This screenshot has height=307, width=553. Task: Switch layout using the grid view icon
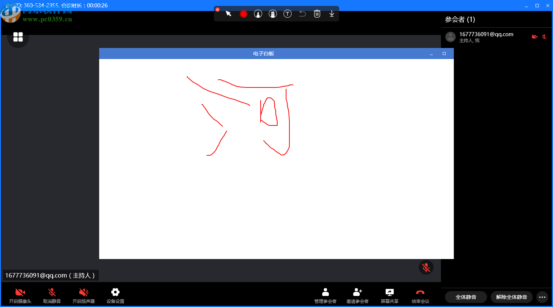pyautogui.click(x=18, y=37)
